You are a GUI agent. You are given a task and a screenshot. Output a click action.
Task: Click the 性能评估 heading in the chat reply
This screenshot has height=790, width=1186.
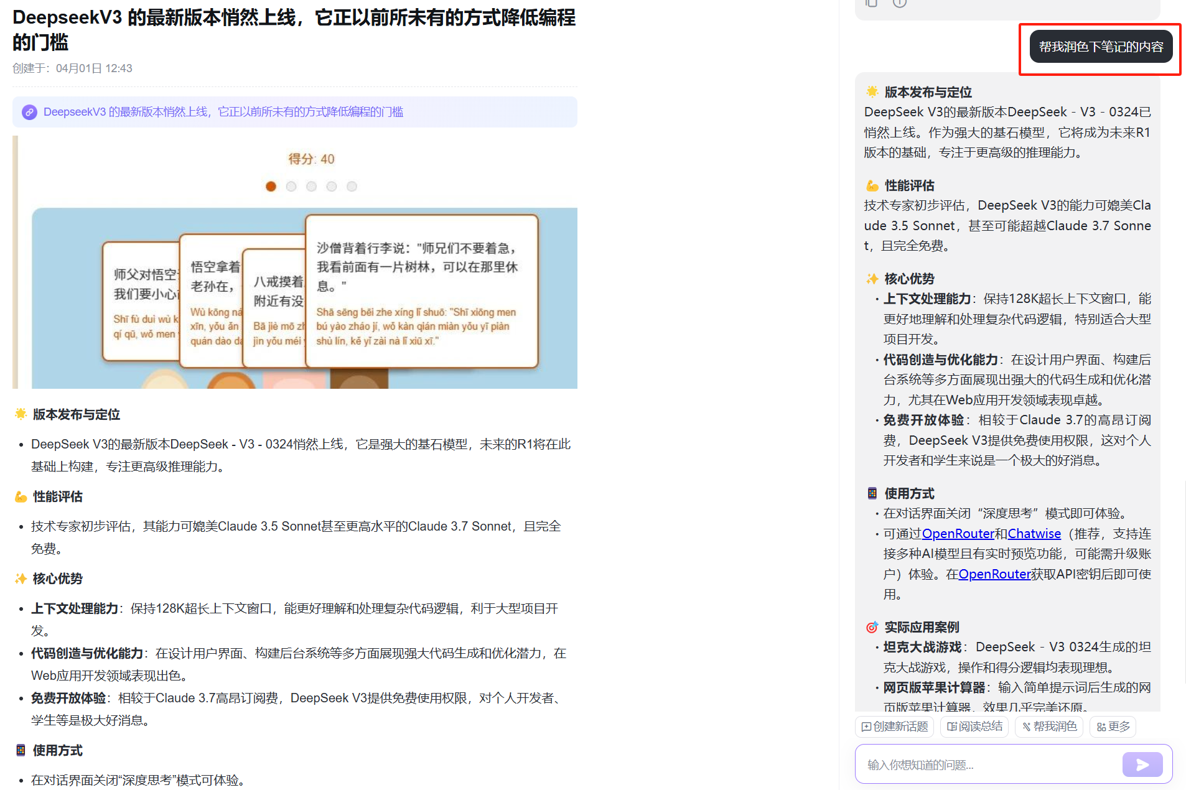pyautogui.click(x=909, y=185)
